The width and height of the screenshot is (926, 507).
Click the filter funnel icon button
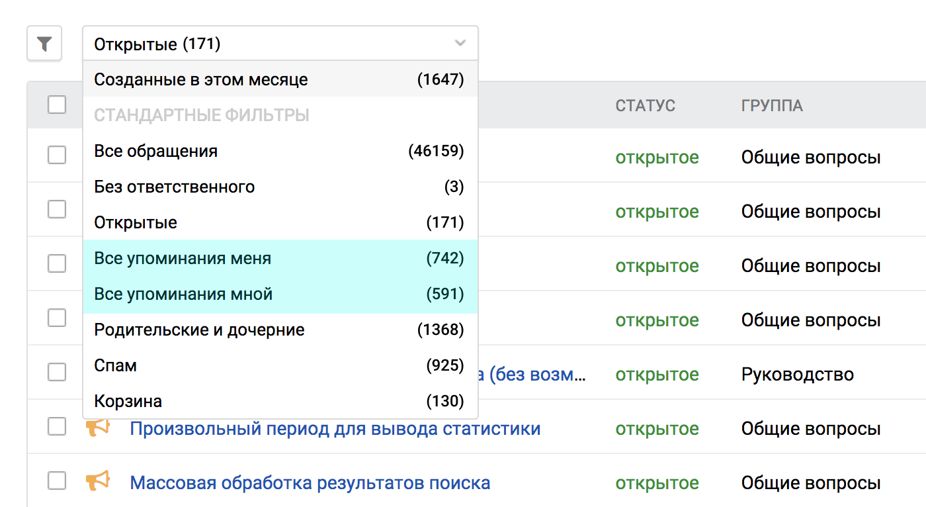[44, 44]
